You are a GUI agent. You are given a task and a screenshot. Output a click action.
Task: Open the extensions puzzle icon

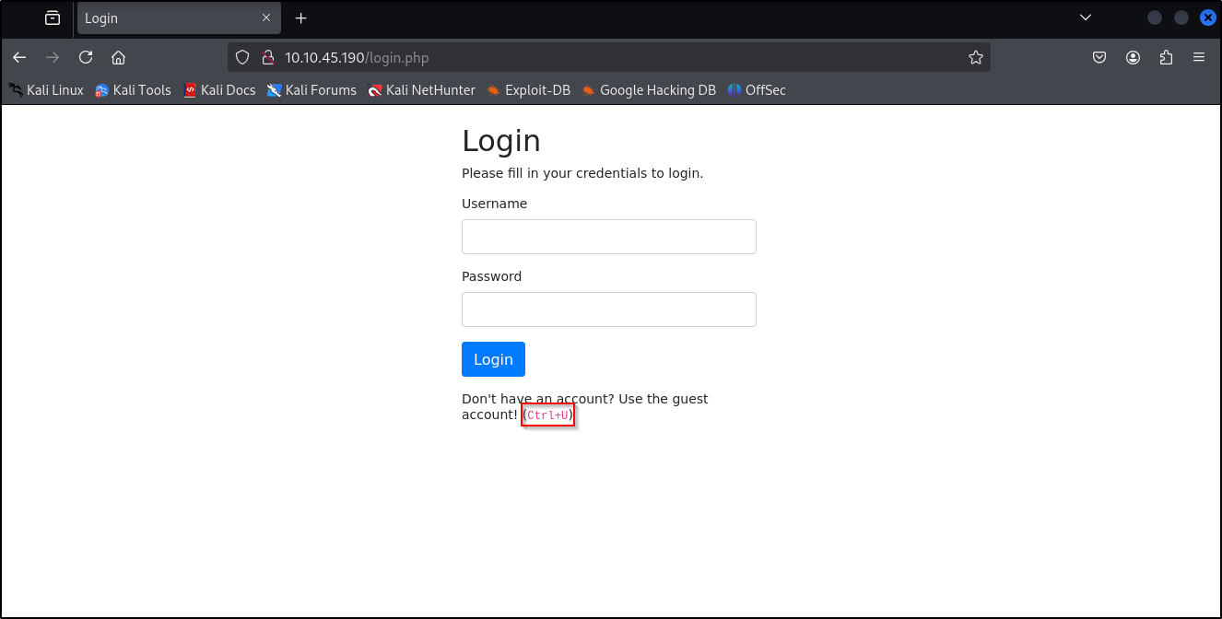pos(1166,57)
